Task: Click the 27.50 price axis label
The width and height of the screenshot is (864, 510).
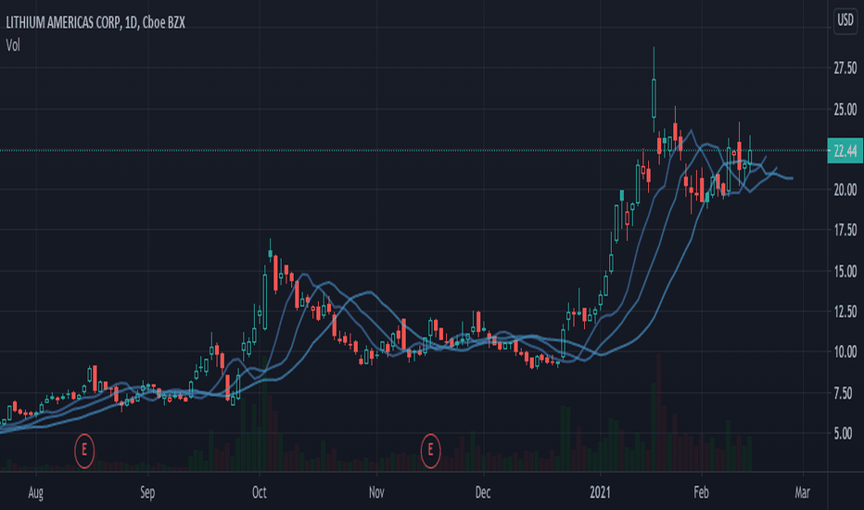Action: (x=845, y=69)
